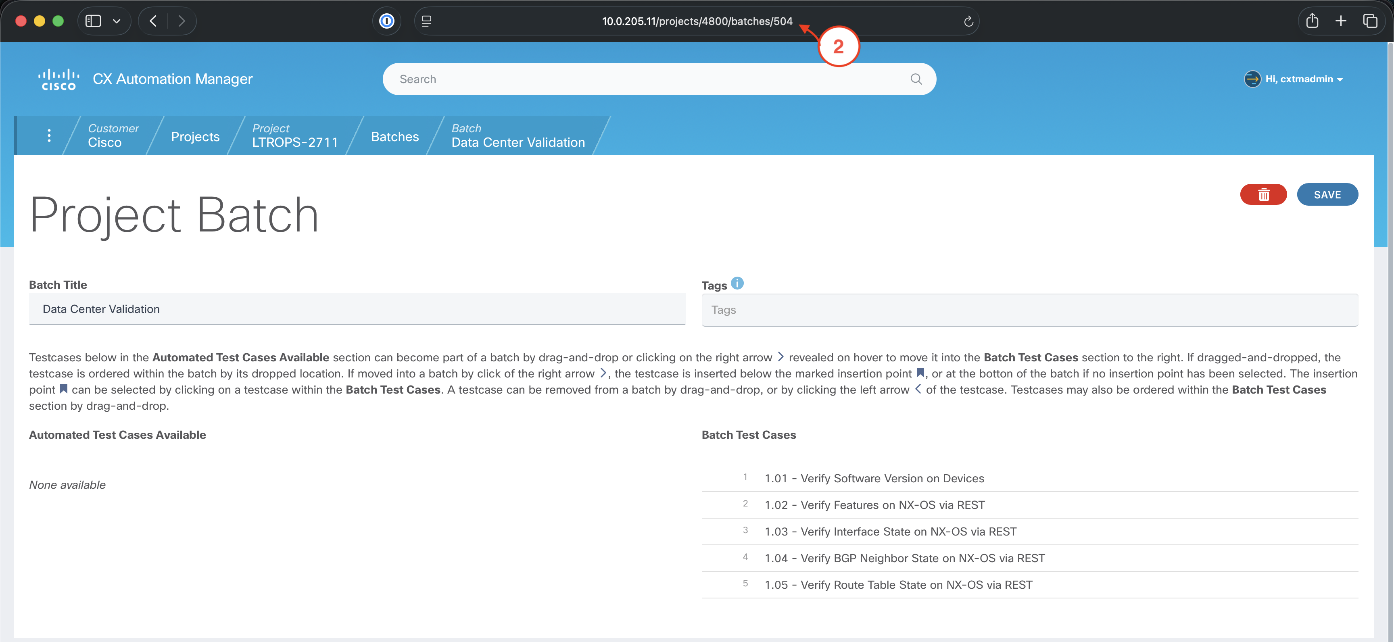Select test case 1.04 Verify BGP Neighbor State
The height and width of the screenshot is (642, 1394).
click(904, 559)
